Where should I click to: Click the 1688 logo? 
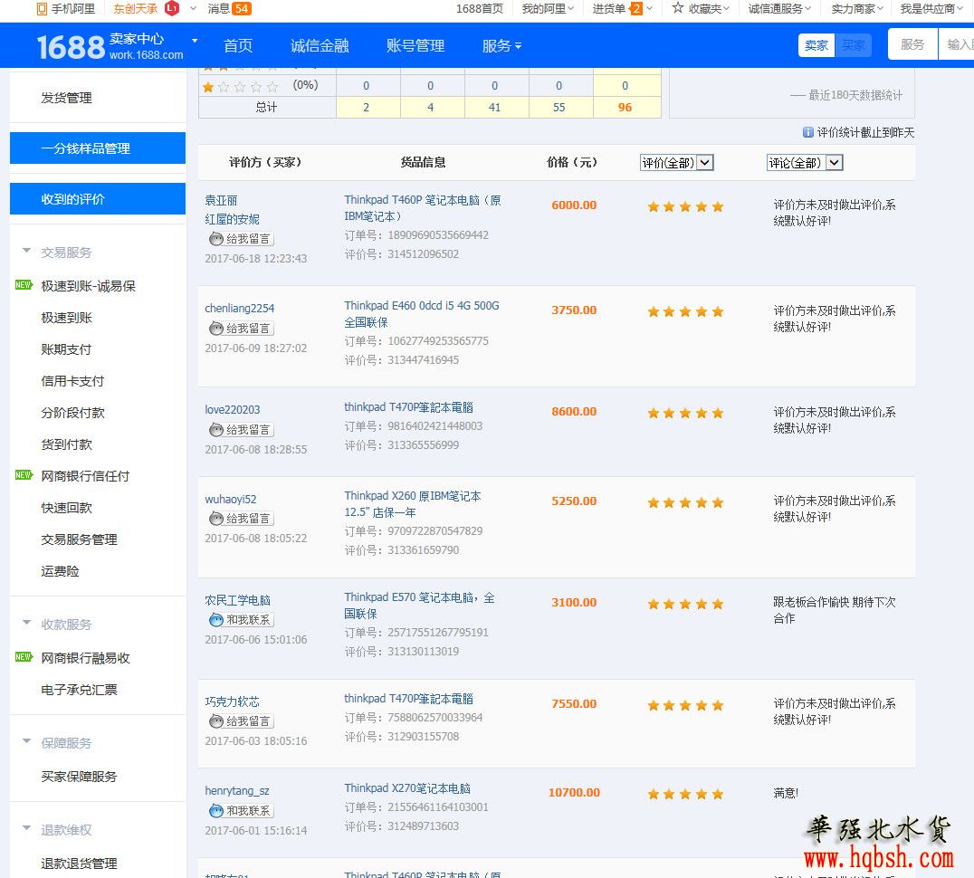point(71,46)
